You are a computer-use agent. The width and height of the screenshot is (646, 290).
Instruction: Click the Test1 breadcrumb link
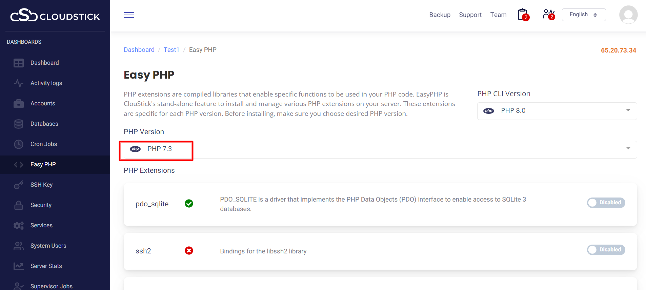point(171,50)
